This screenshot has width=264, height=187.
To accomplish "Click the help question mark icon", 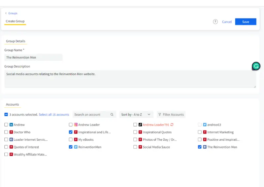I will coord(215,22).
